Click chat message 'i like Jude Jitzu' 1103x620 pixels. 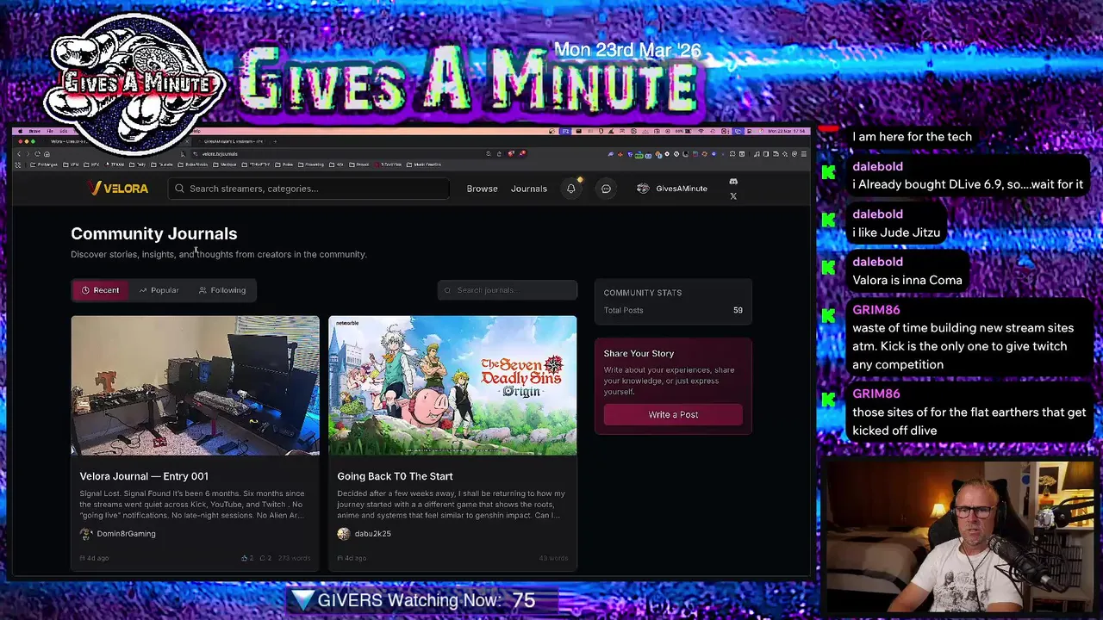(x=896, y=232)
